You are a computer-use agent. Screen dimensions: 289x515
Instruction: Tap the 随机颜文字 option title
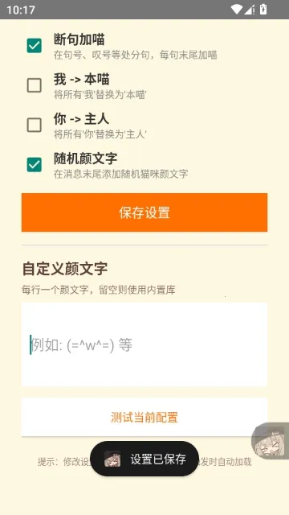(x=86, y=159)
